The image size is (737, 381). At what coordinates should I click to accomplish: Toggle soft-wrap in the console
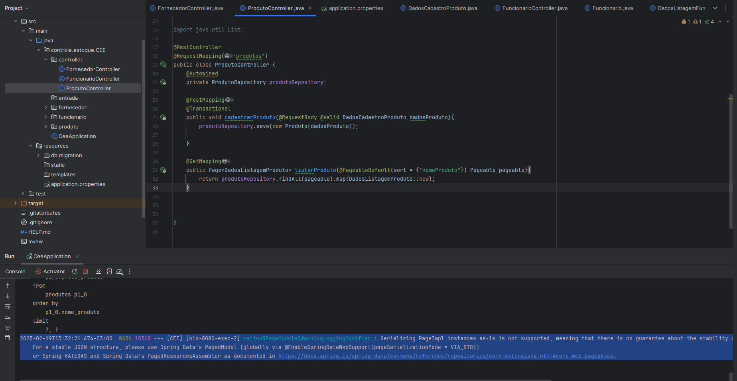pos(8,306)
